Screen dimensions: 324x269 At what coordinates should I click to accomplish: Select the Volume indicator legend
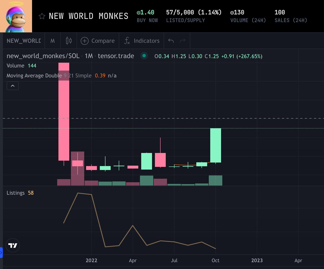[15, 65]
